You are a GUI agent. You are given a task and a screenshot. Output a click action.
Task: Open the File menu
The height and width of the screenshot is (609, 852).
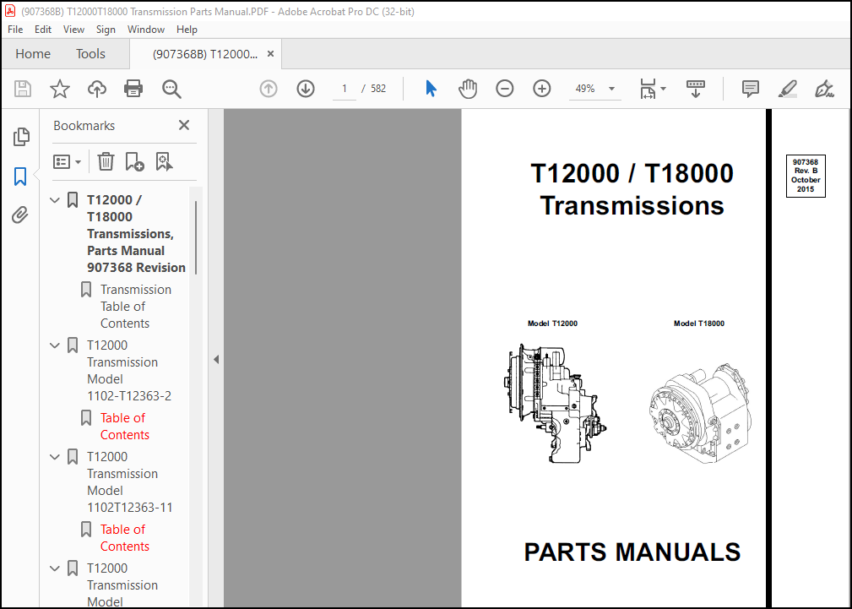click(15, 30)
